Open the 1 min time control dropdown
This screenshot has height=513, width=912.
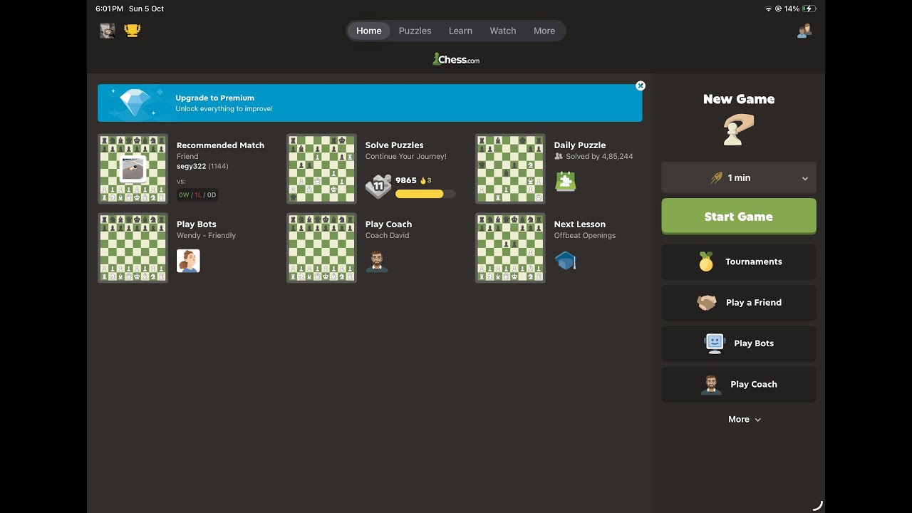739,178
